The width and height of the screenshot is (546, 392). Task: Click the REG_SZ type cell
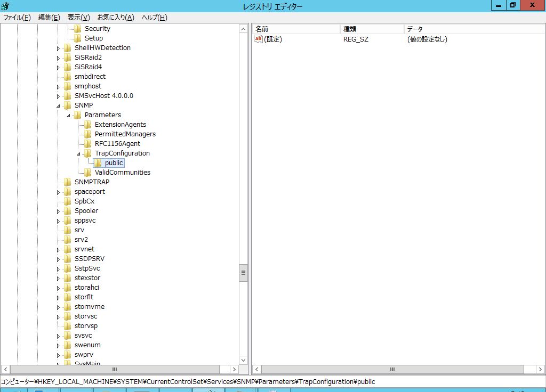tap(356, 39)
